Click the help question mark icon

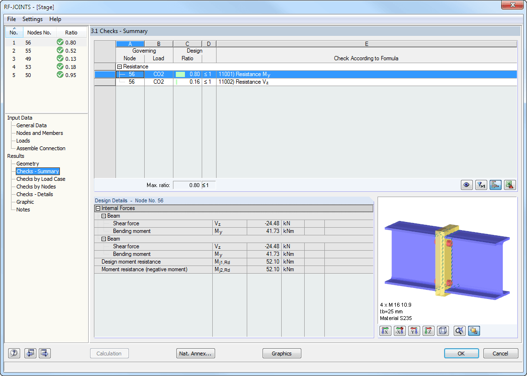[14, 353]
